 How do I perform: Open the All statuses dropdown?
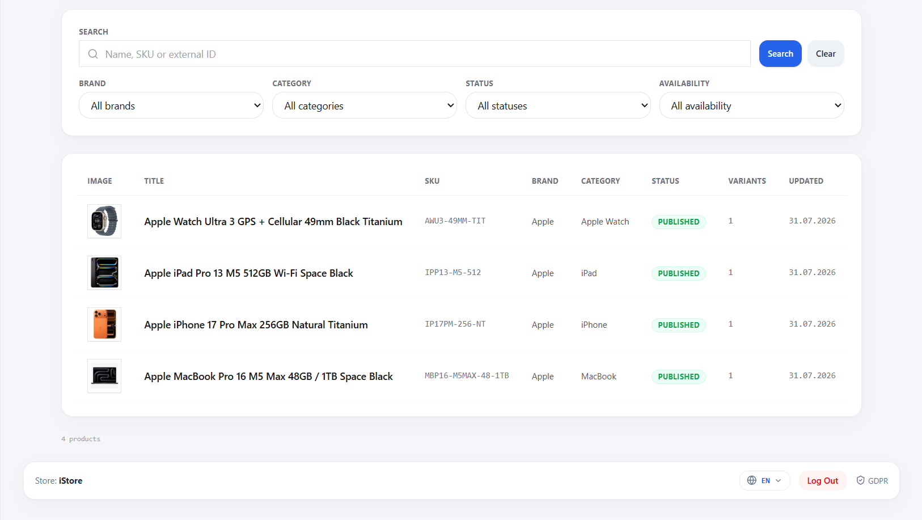(x=558, y=105)
